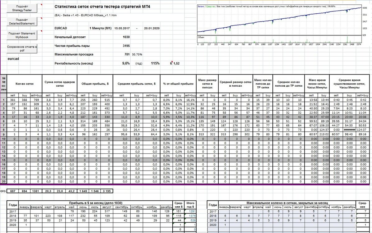Screen dimensions: 372x233
Task: Select Макс время жизни сетки header
Action: point(318,84)
